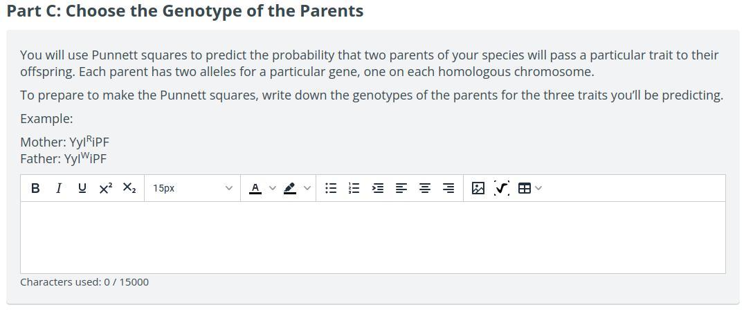The height and width of the screenshot is (316, 744).
Task: Toggle italic formatting
Action: pyautogui.click(x=59, y=188)
